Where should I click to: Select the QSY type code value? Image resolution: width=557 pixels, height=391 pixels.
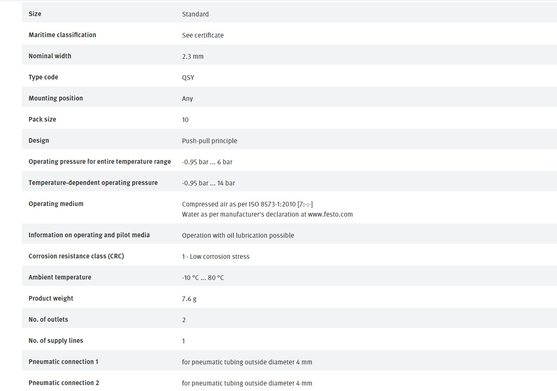(x=188, y=78)
